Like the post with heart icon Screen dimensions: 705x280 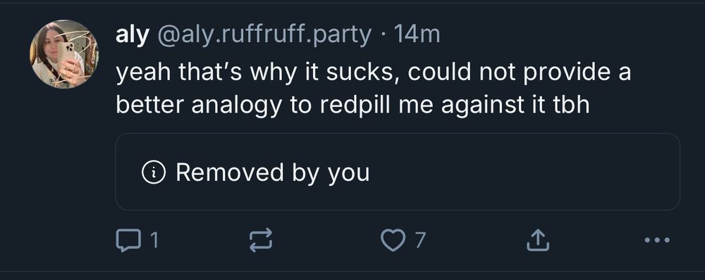coord(393,240)
